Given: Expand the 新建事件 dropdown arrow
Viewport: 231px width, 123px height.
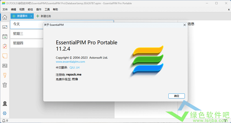Looking at the screenshot, I should pyautogui.click(x=31, y=16).
